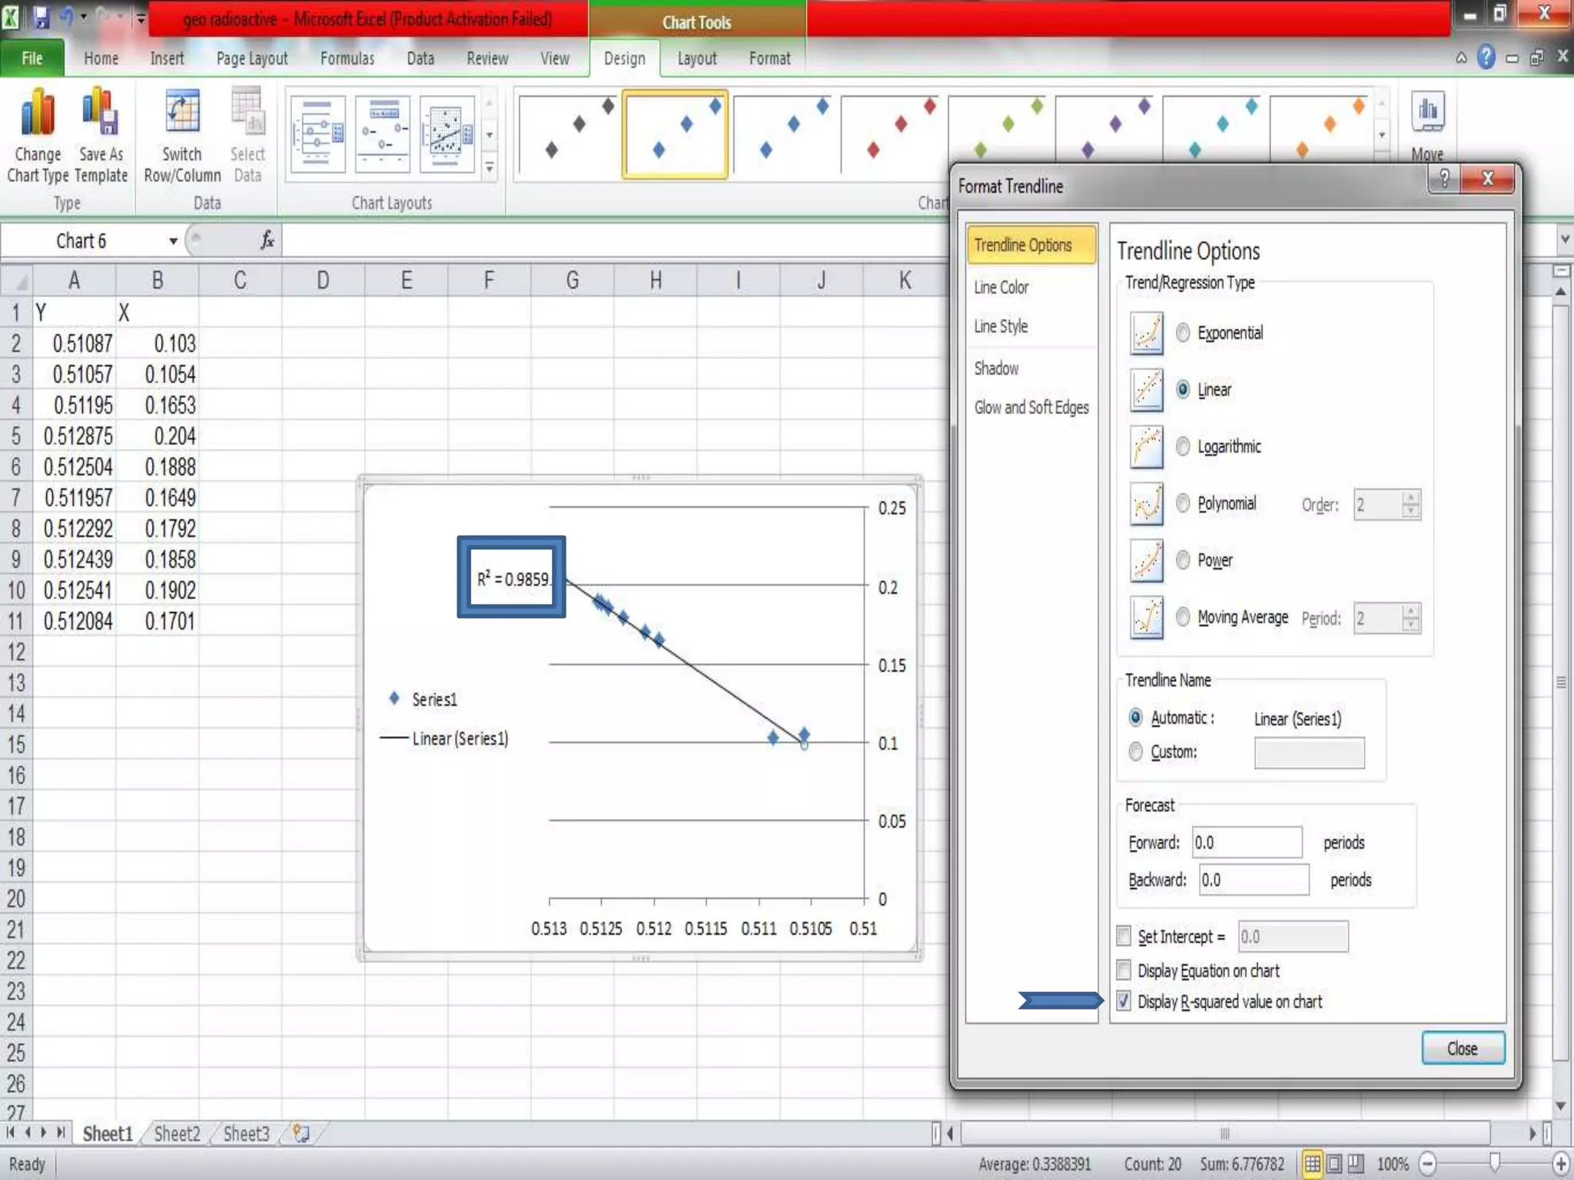Open the Layout ribbon tab
1574x1180 pixels.
696,58
